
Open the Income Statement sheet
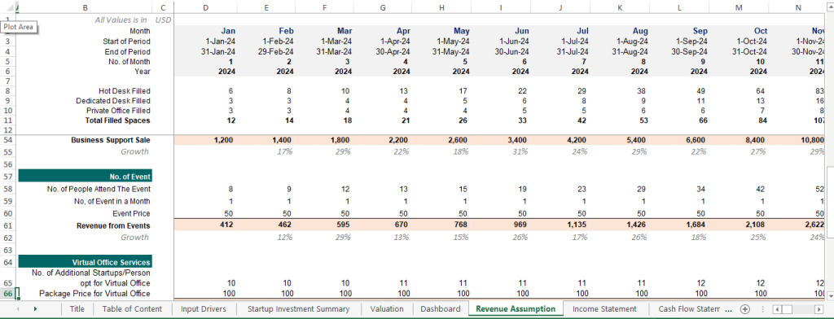pyautogui.click(x=605, y=309)
